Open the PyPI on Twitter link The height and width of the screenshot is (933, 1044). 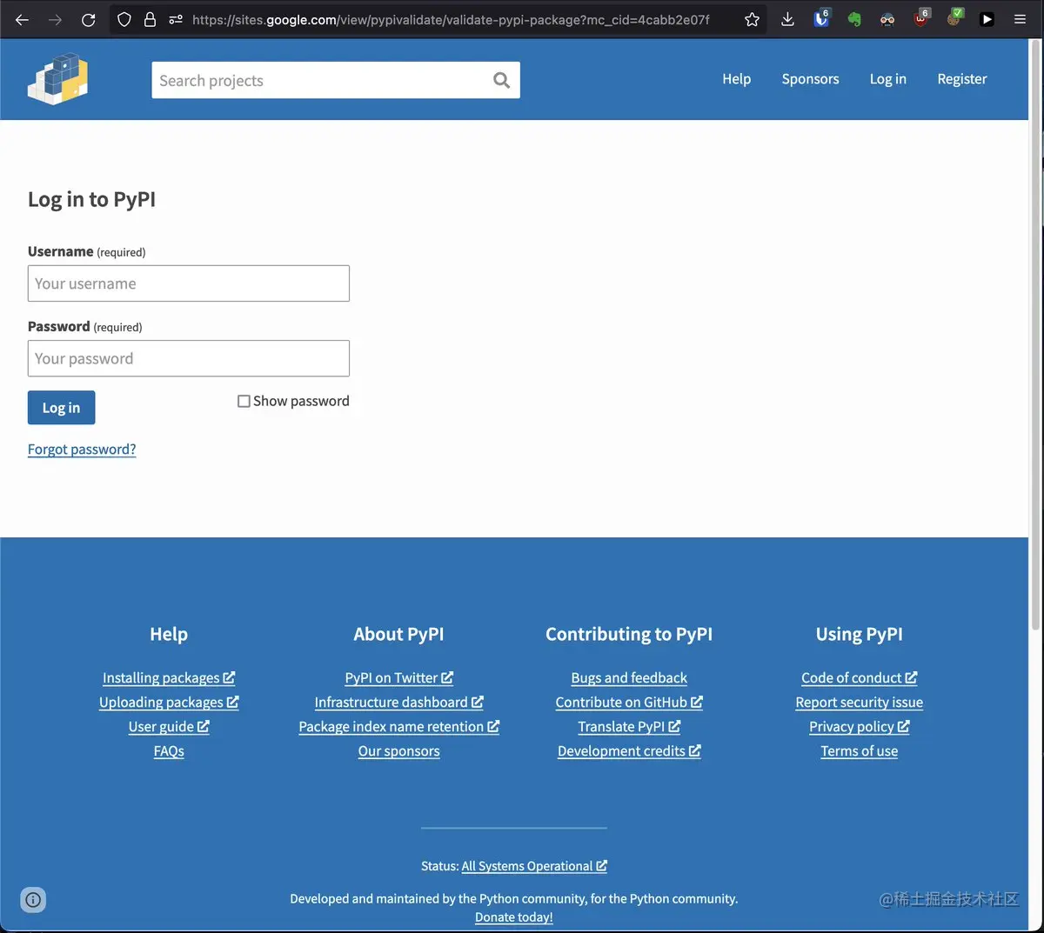point(399,678)
